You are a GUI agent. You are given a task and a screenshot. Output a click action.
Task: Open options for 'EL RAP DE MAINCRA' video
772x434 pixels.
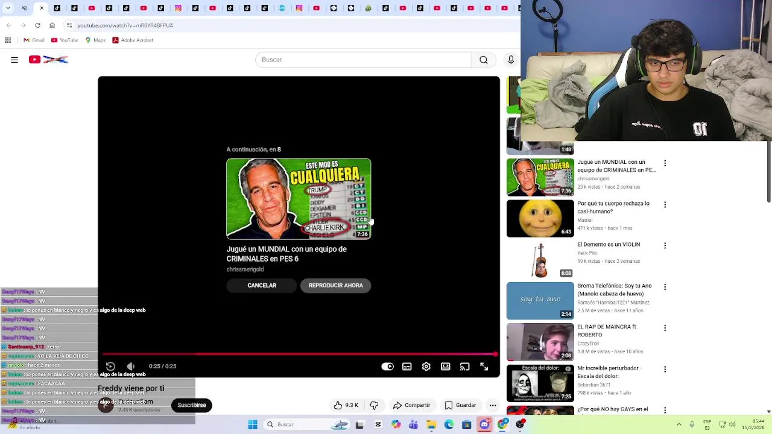pos(665,328)
